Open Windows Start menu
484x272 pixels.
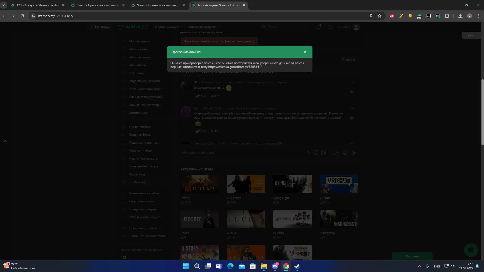pyautogui.click(x=186, y=266)
